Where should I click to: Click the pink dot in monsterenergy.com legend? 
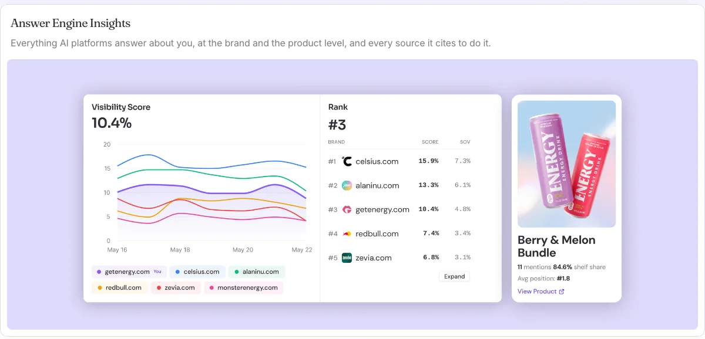click(x=212, y=287)
